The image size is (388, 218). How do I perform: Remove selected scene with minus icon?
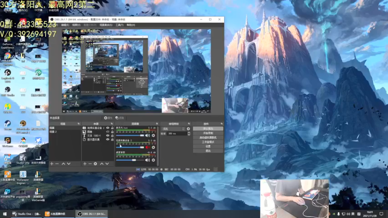pos(57,164)
